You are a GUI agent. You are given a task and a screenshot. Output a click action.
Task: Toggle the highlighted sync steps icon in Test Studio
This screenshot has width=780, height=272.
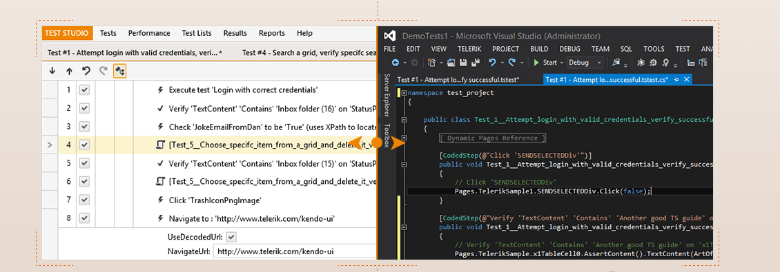click(x=120, y=71)
